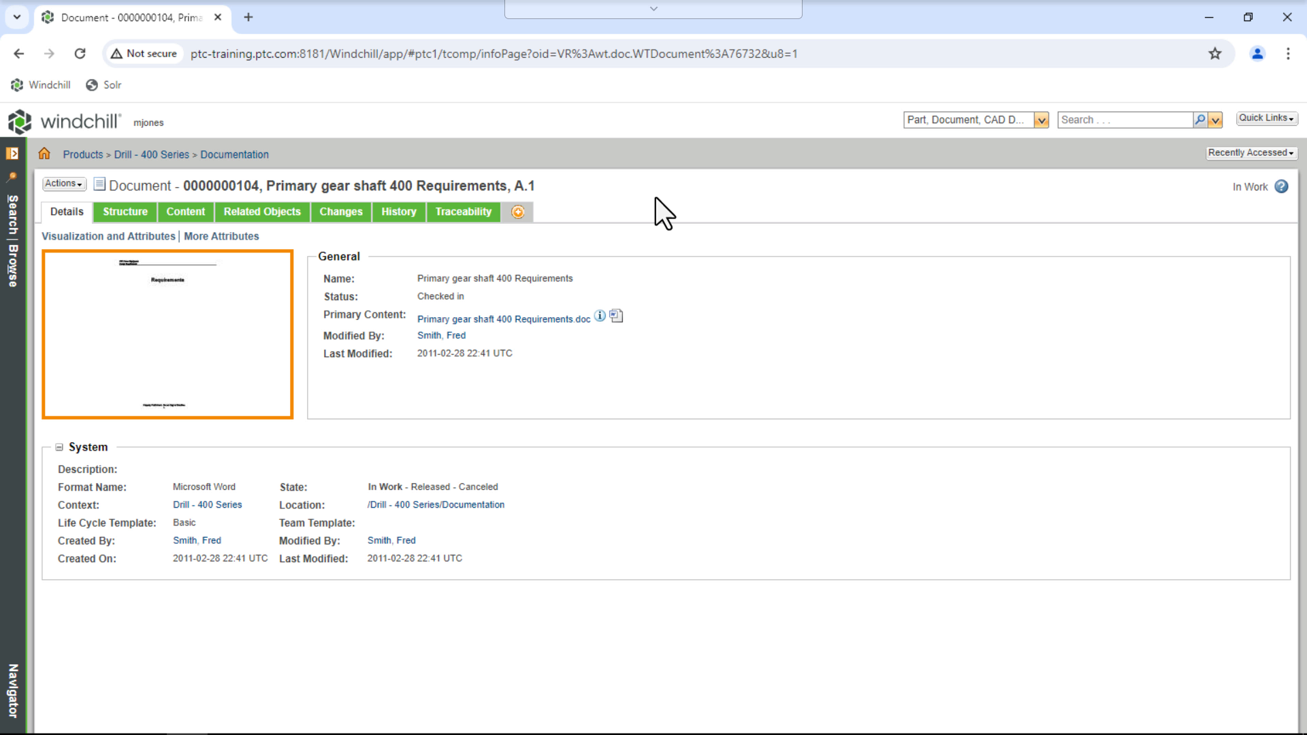This screenshot has height=735, width=1307.
Task: Switch to the Related Objects tab
Action: 262,212
